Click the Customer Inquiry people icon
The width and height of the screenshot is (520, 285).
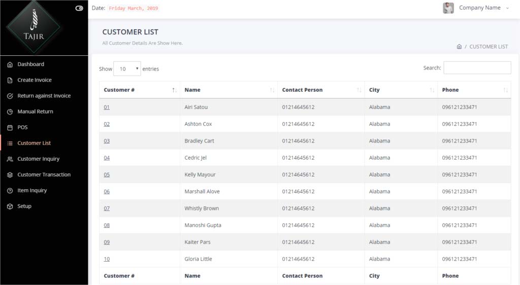pyautogui.click(x=10, y=159)
